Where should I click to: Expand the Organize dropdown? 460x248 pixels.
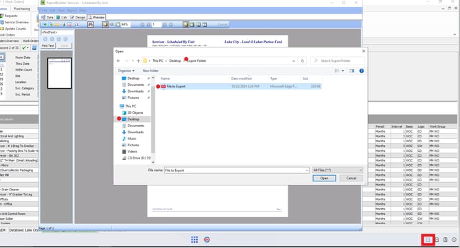[126, 71]
